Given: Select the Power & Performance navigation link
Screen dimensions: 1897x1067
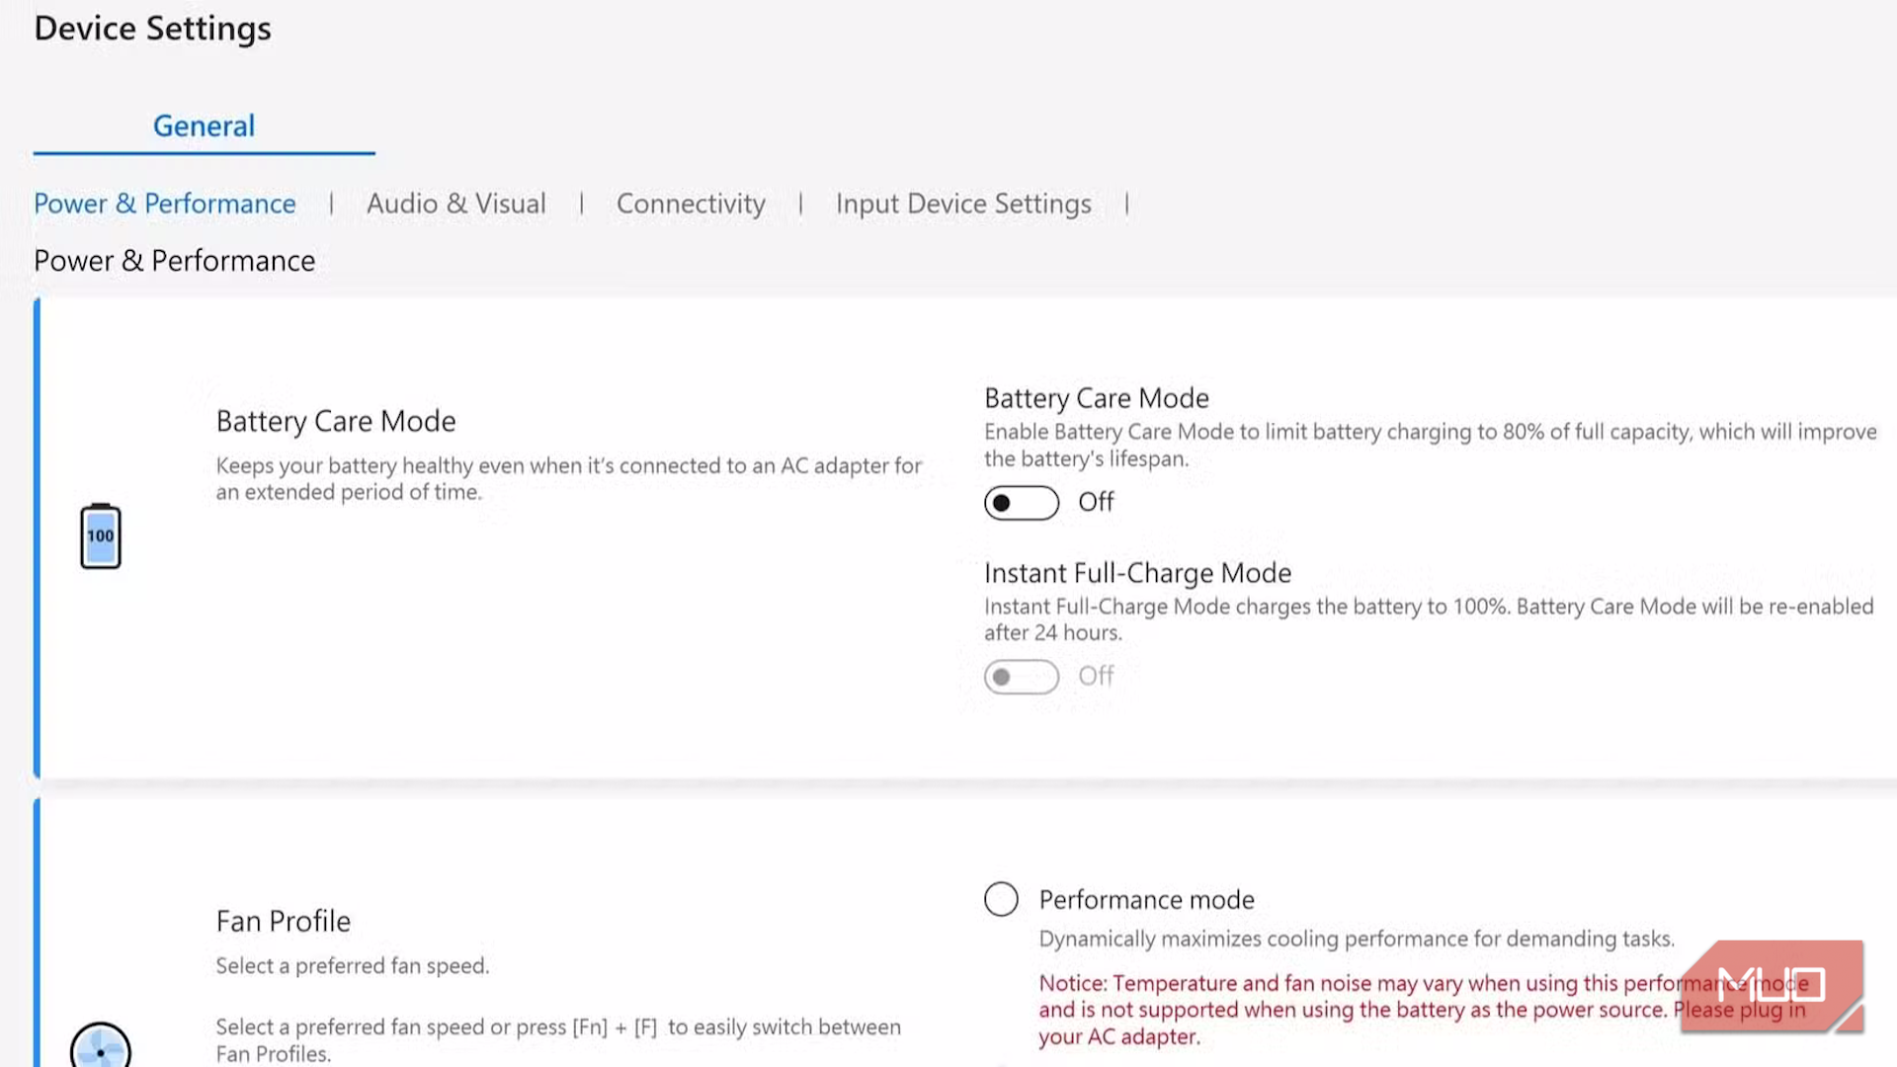Looking at the screenshot, I should [x=164, y=204].
